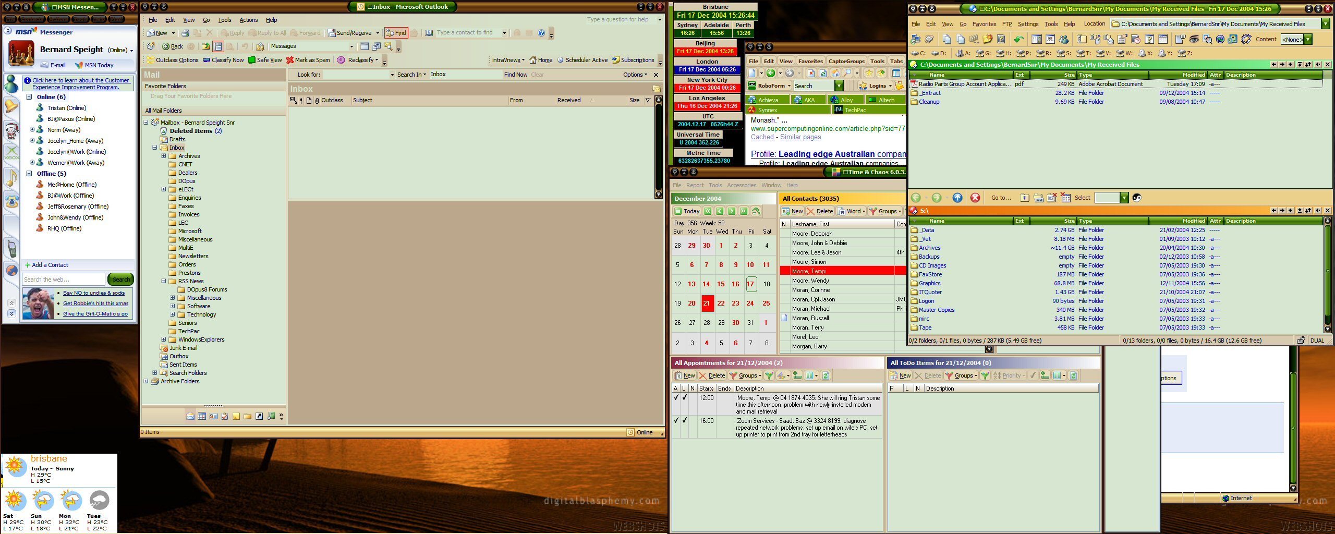Click the eye View icon in file manager toolbar

[x=1194, y=39]
